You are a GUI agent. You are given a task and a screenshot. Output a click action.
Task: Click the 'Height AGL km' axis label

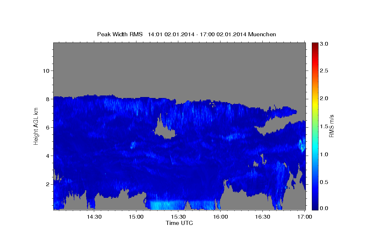36,126
